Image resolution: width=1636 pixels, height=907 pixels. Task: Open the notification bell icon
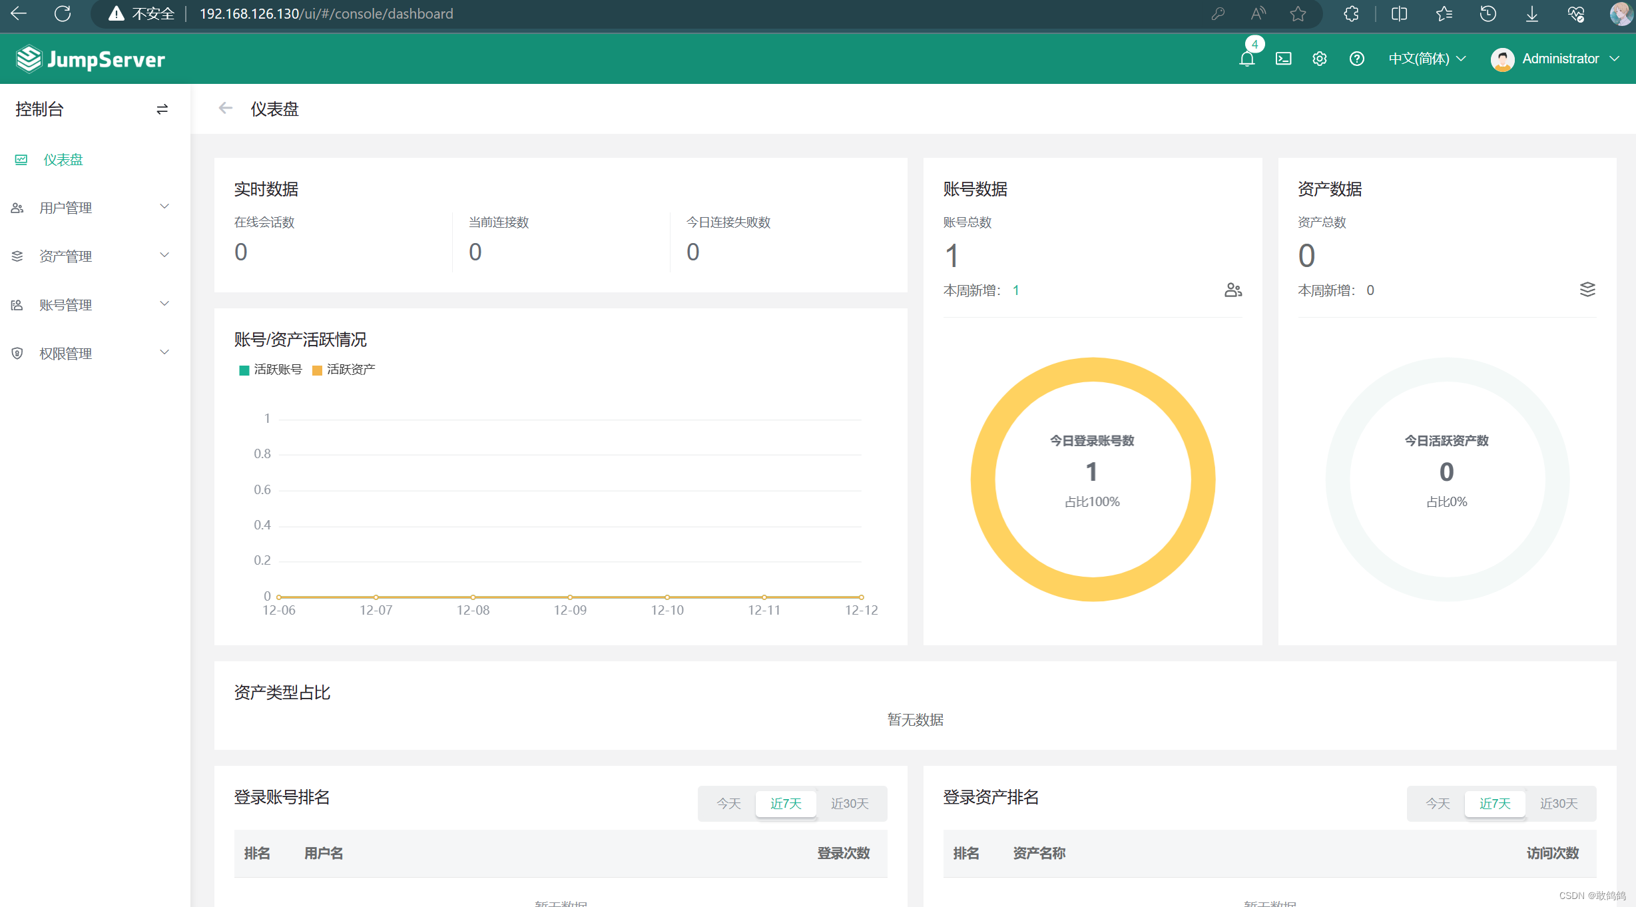coord(1246,59)
